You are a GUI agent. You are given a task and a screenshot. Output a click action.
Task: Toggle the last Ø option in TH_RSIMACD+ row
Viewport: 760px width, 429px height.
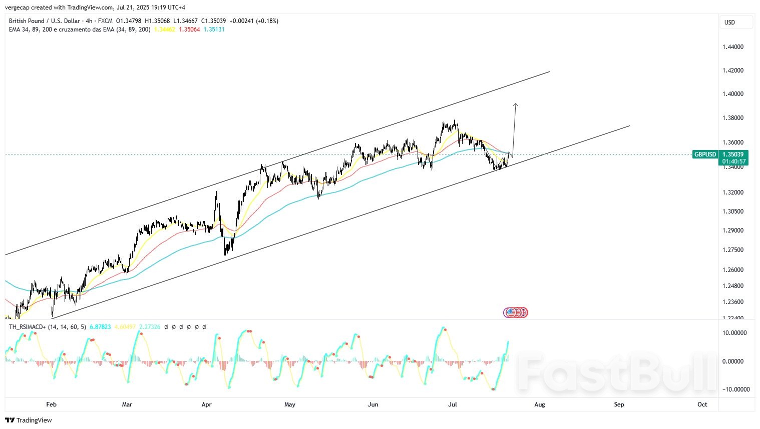(x=204, y=327)
